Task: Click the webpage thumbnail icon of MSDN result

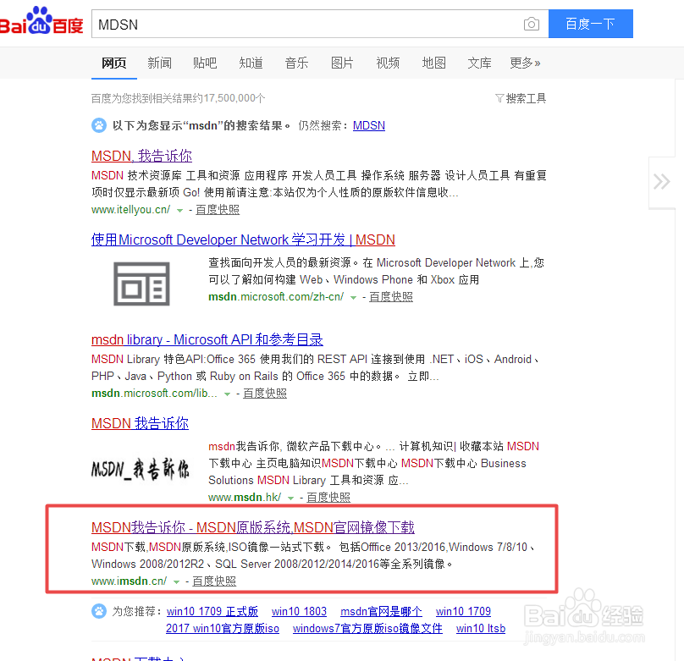Action: coord(141,284)
